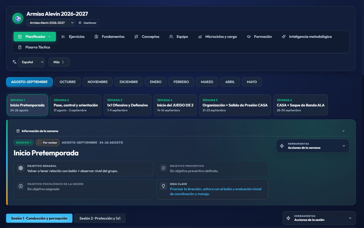Viewport: 364px width, 228px height.
Task: Click the brain icon in Objetivo Psicológico
Action: click(21, 186)
